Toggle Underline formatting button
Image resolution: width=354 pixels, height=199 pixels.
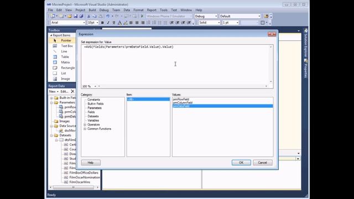point(114,23)
